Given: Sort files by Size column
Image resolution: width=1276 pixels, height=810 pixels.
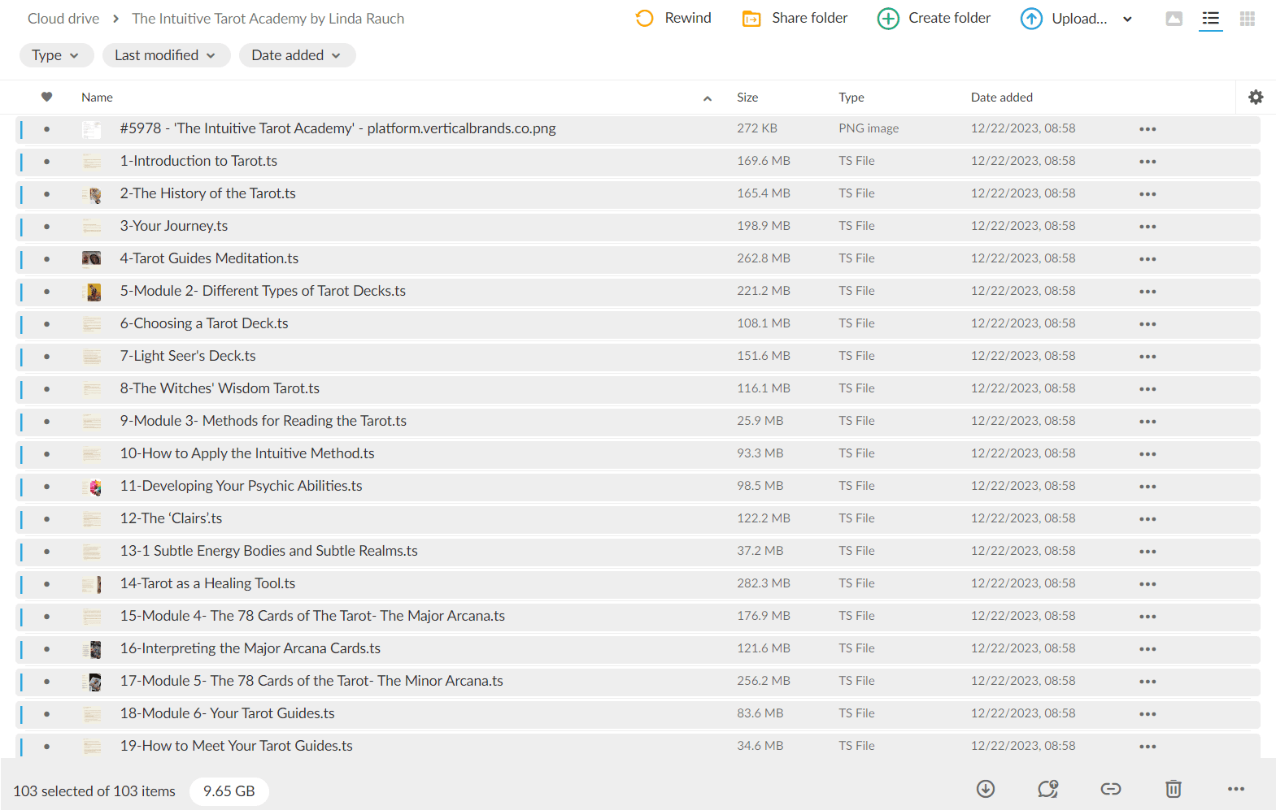Looking at the screenshot, I should [x=747, y=97].
